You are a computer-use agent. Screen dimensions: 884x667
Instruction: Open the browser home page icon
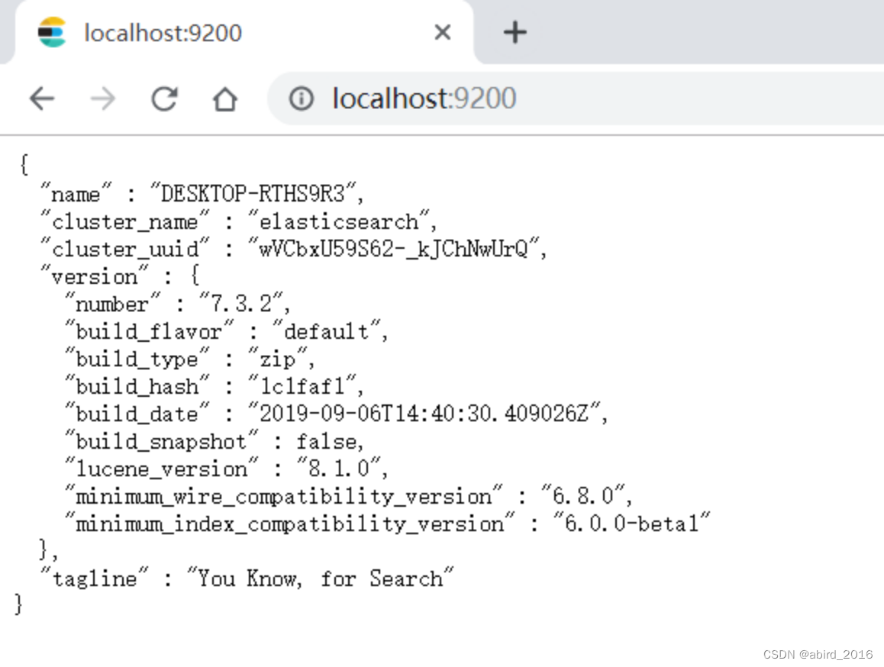pos(225,98)
